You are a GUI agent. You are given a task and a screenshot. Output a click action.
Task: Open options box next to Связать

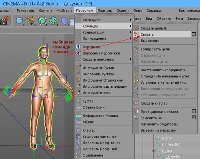click(x=193, y=34)
